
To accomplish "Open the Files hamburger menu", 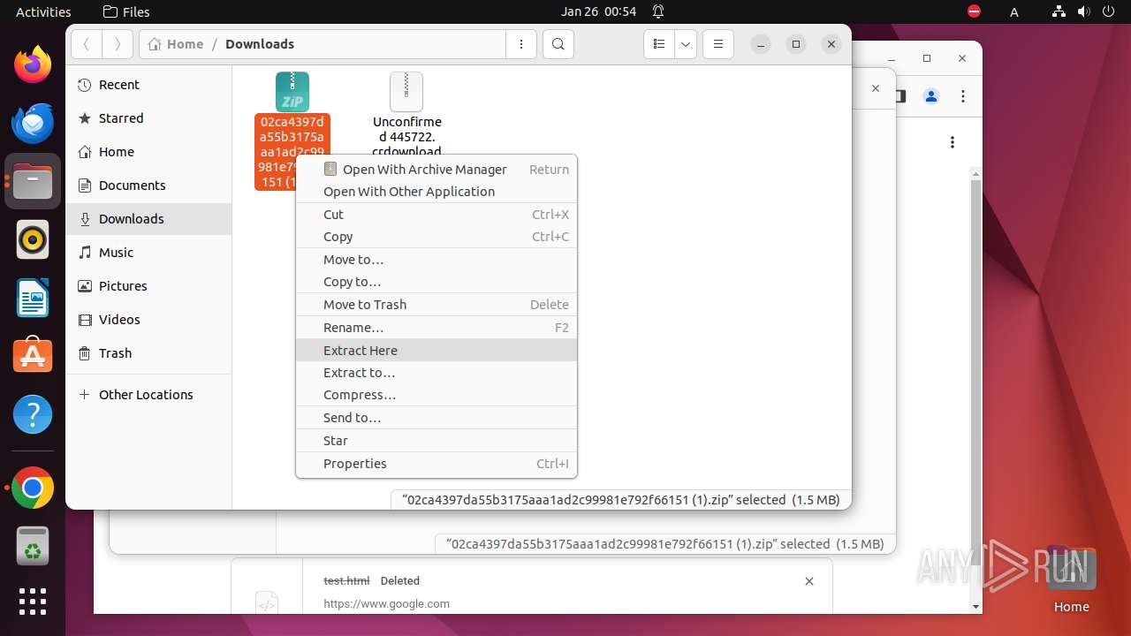I will [718, 44].
